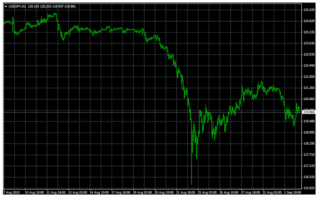The image size is (321, 197).
Task: Select the 118.295 price axis label
Action: point(309,144)
